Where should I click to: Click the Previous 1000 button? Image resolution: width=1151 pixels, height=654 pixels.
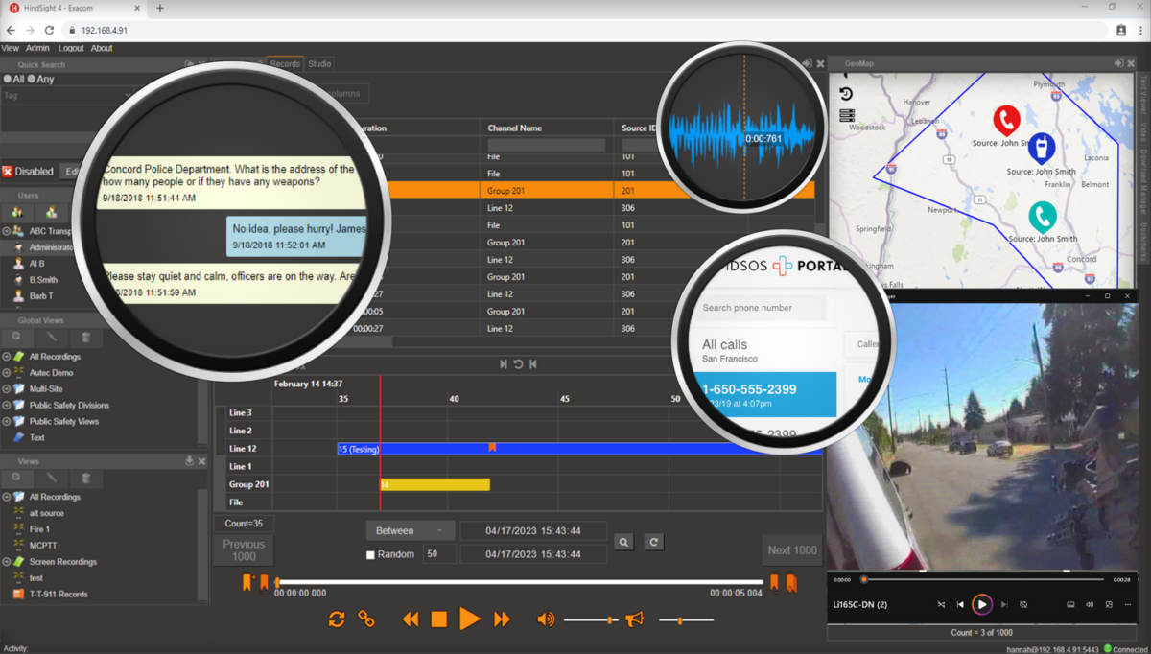pos(243,549)
